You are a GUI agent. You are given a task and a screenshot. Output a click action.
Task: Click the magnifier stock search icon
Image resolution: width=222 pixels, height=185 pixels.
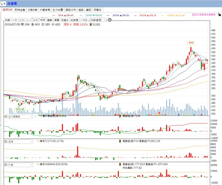(1, 4)
